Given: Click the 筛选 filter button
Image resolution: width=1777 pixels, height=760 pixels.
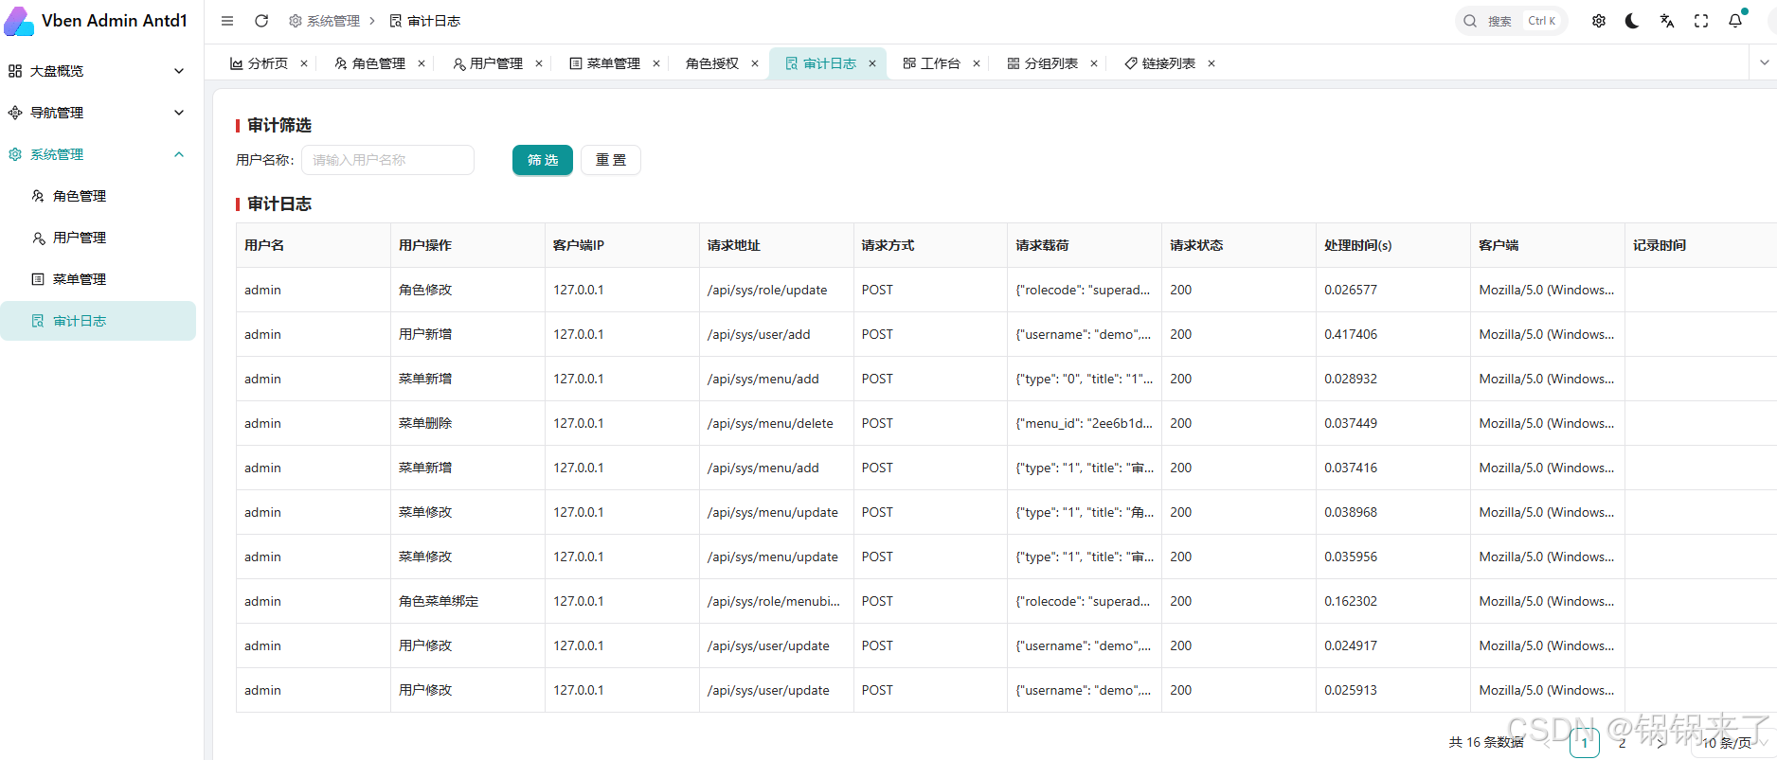Looking at the screenshot, I should pos(543,160).
